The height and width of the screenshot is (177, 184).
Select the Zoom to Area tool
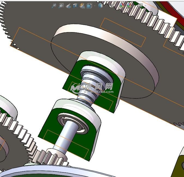[x=61, y=6]
